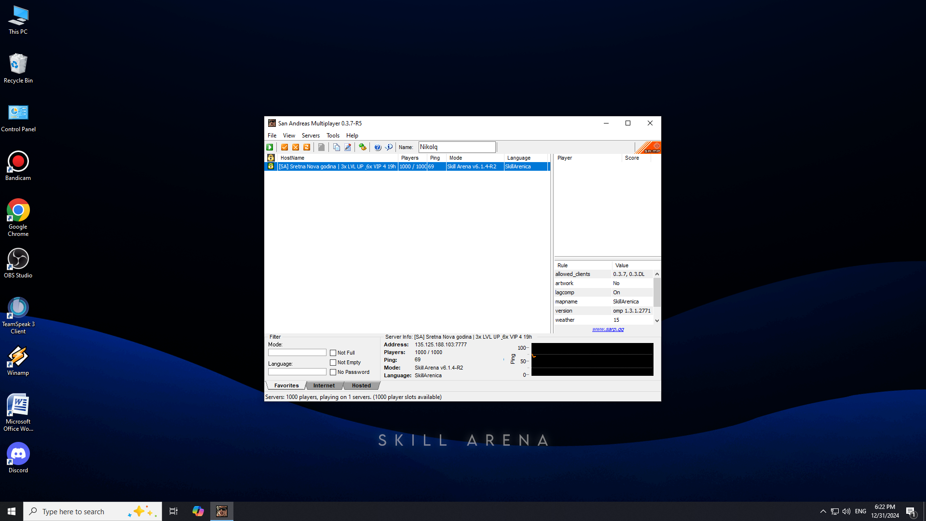Select the weather rule row
926x521 pixels.
click(x=604, y=320)
